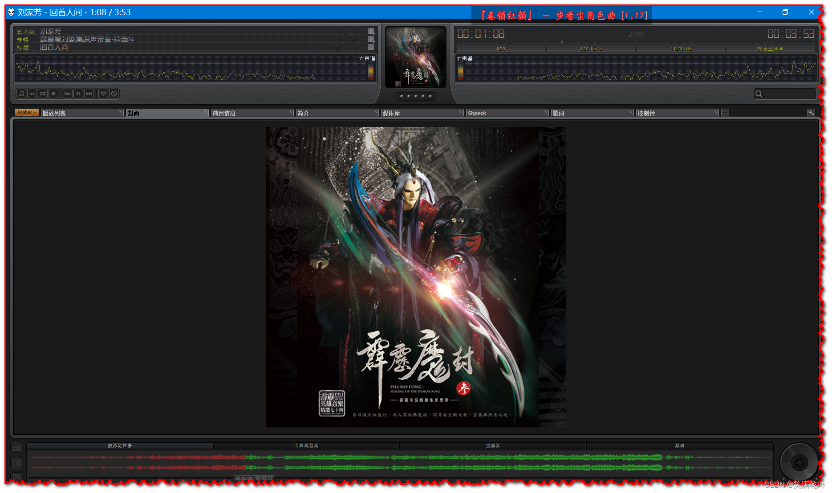Toggle shuffle playback mode
832x493 pixels.
tap(43, 94)
